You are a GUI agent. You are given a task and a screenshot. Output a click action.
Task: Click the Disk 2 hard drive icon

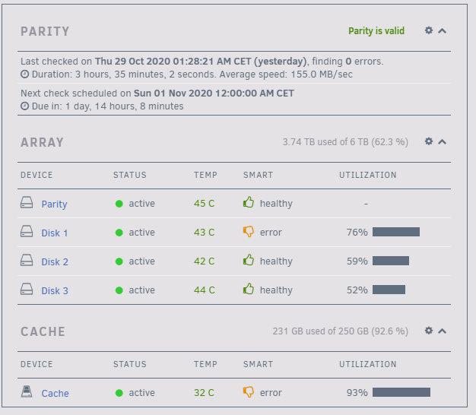tap(27, 261)
